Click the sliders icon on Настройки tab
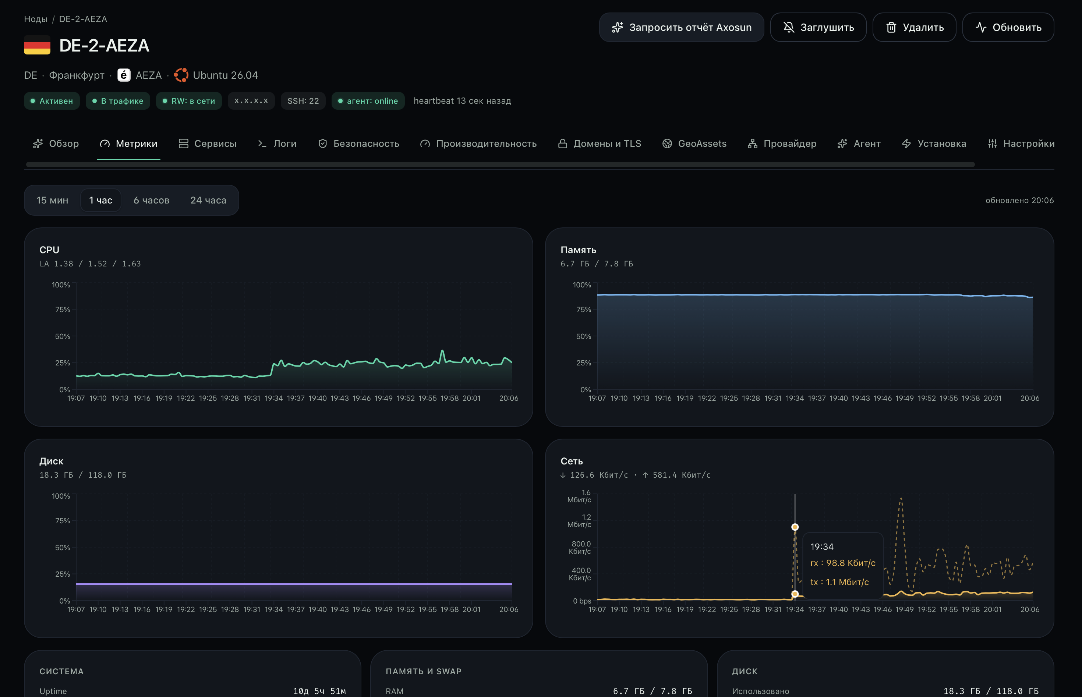This screenshot has height=697, width=1082. (993, 144)
